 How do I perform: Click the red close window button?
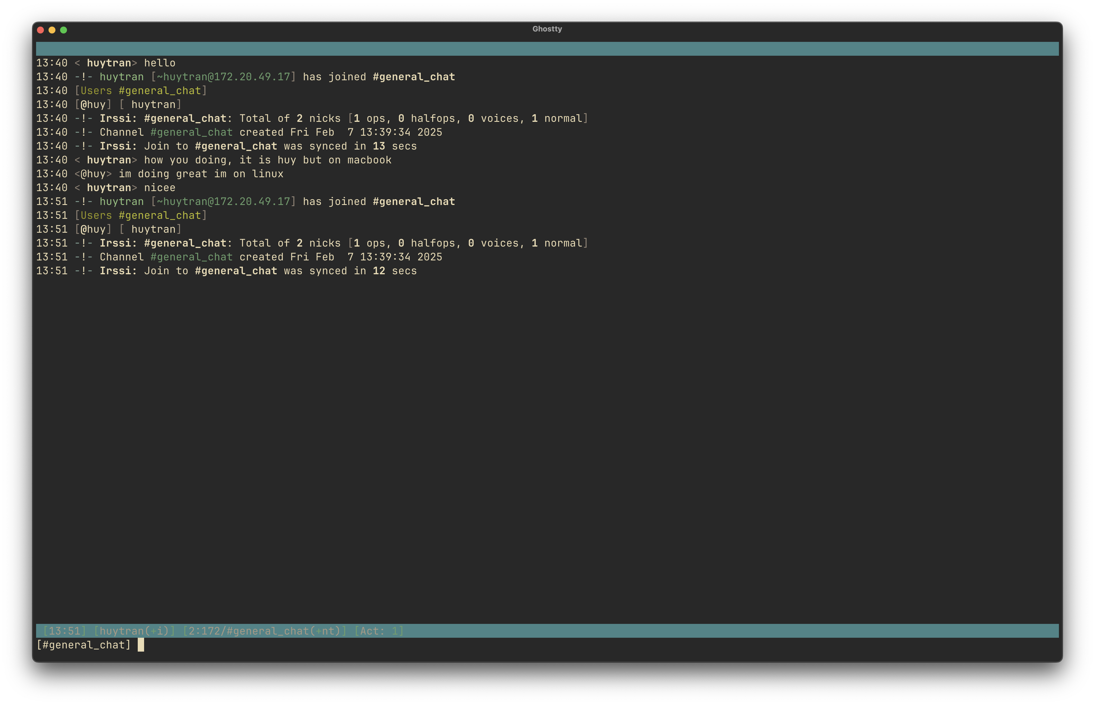click(40, 30)
